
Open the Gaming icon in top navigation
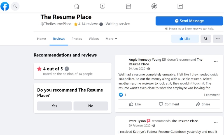pos(180,6)
